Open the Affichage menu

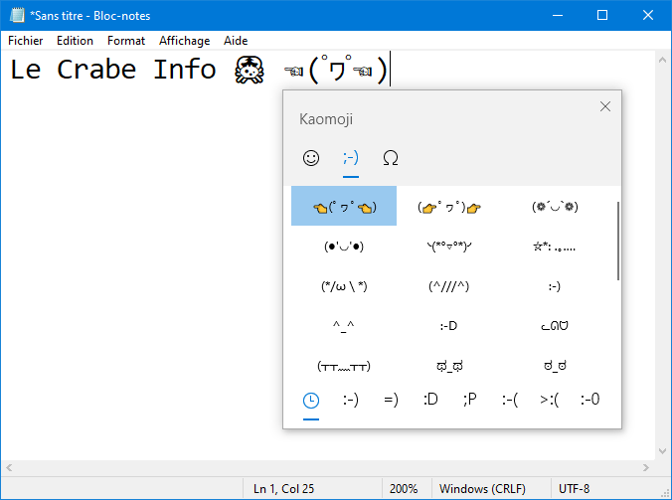[x=184, y=41]
